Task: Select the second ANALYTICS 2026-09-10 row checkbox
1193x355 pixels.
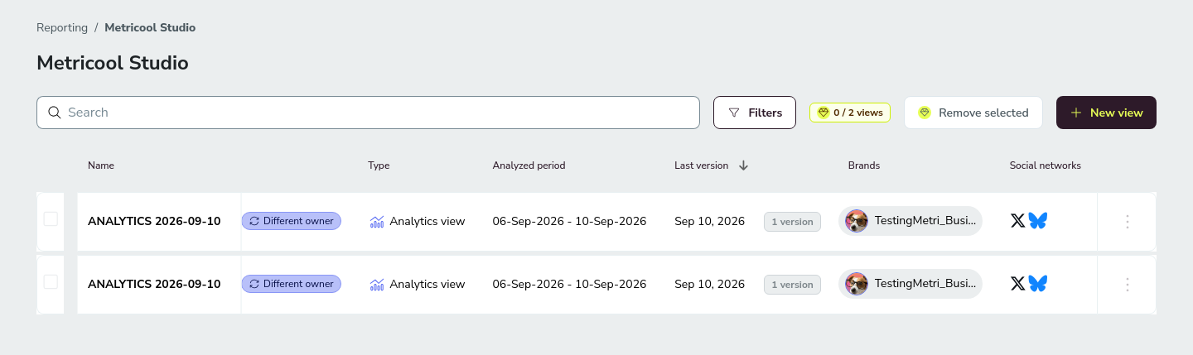Action: tap(51, 281)
